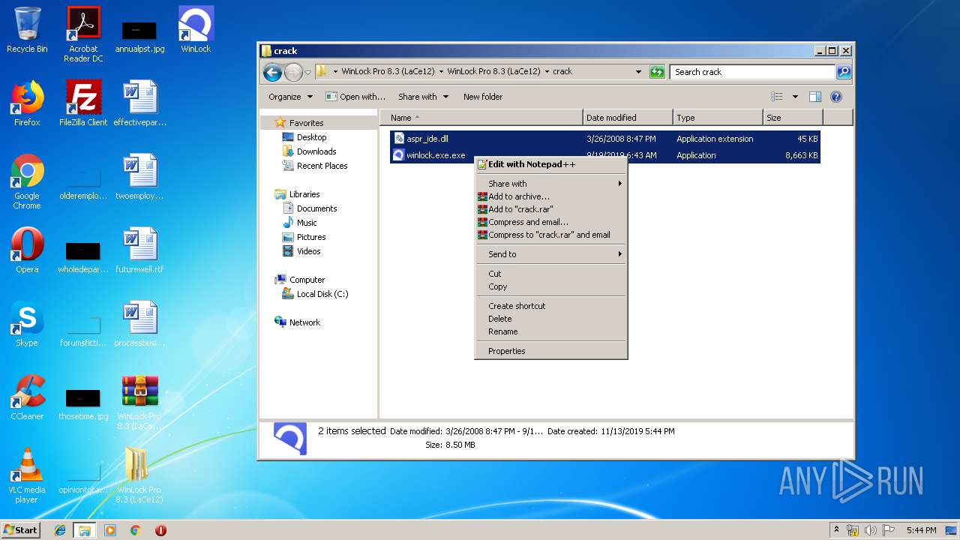Click the Start button
This screenshot has height=540, width=960.
(21, 530)
